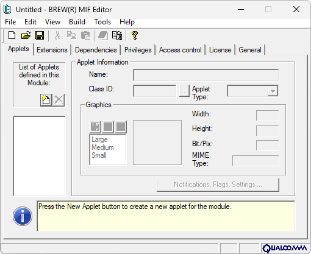Click the applet Name input field
The image size is (311, 254).
coord(206,75)
